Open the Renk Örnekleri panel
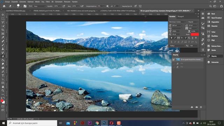Image resolution: width=224 pixels, height=126 pixels. coord(215,18)
